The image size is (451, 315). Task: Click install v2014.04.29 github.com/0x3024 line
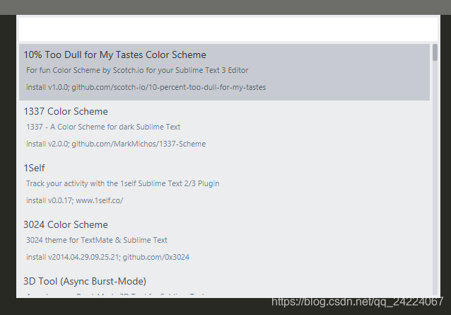click(107, 257)
